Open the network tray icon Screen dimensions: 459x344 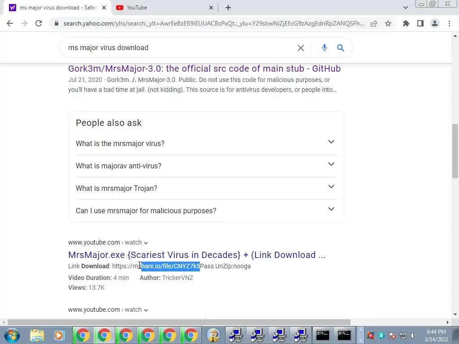403,335
